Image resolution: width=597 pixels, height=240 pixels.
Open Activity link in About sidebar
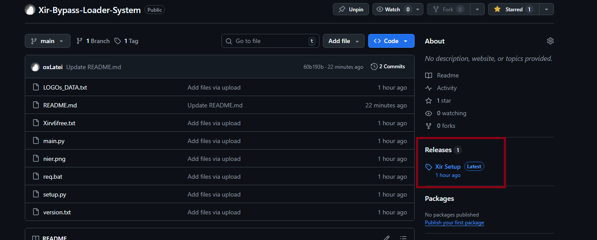pyautogui.click(x=442, y=88)
